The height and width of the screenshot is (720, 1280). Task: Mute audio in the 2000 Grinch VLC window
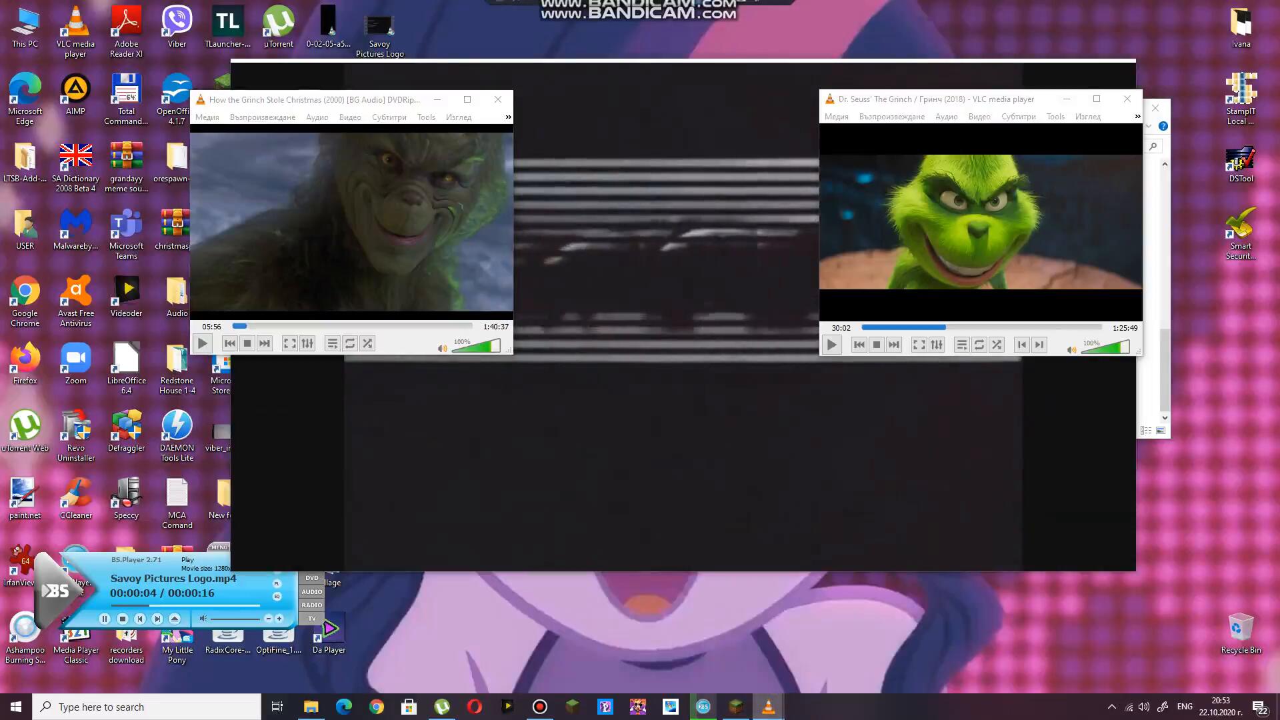(x=441, y=348)
